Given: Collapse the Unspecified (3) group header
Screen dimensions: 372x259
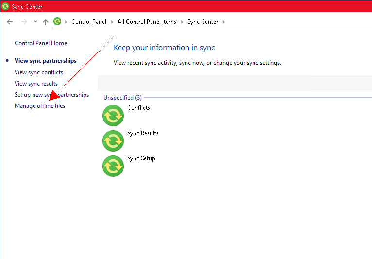Looking at the screenshot, I should [x=122, y=98].
